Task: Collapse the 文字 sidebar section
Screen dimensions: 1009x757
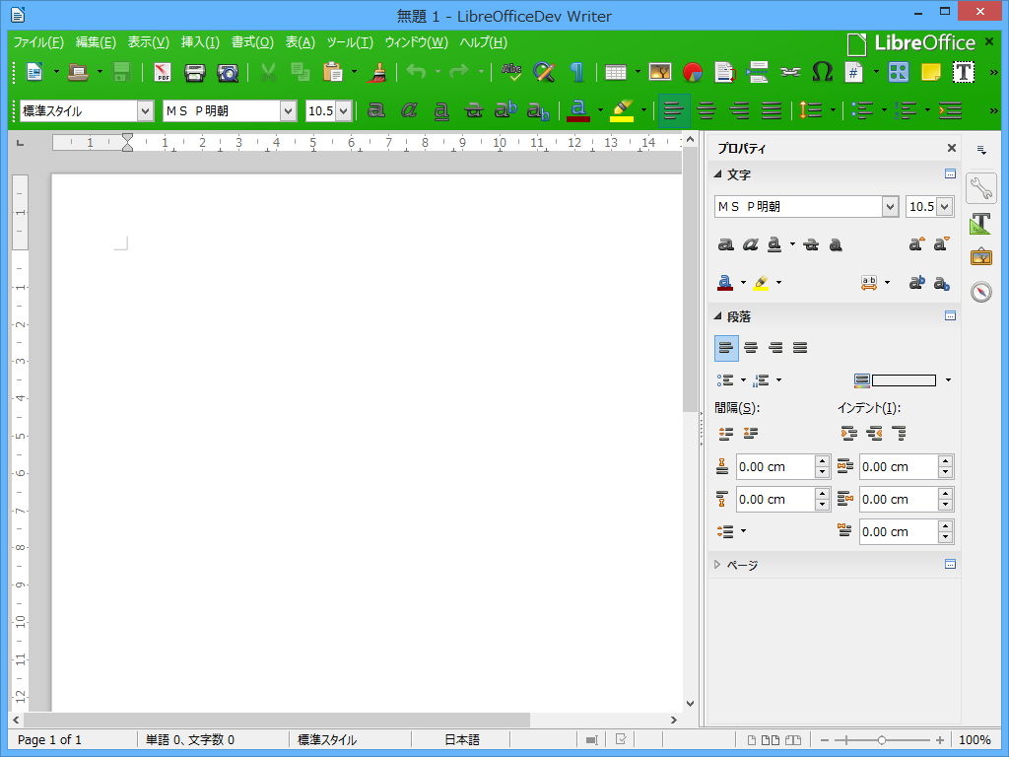Action: pyautogui.click(x=717, y=173)
